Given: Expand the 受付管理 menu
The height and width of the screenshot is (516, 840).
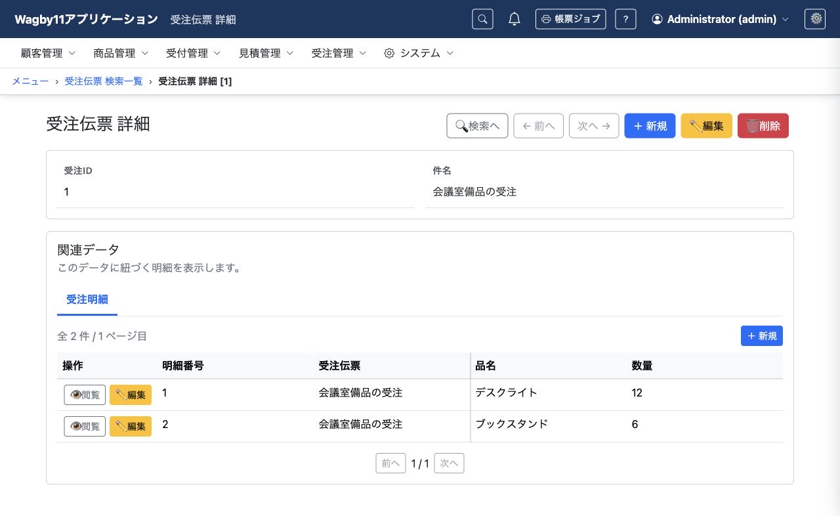Looking at the screenshot, I should click(x=194, y=53).
